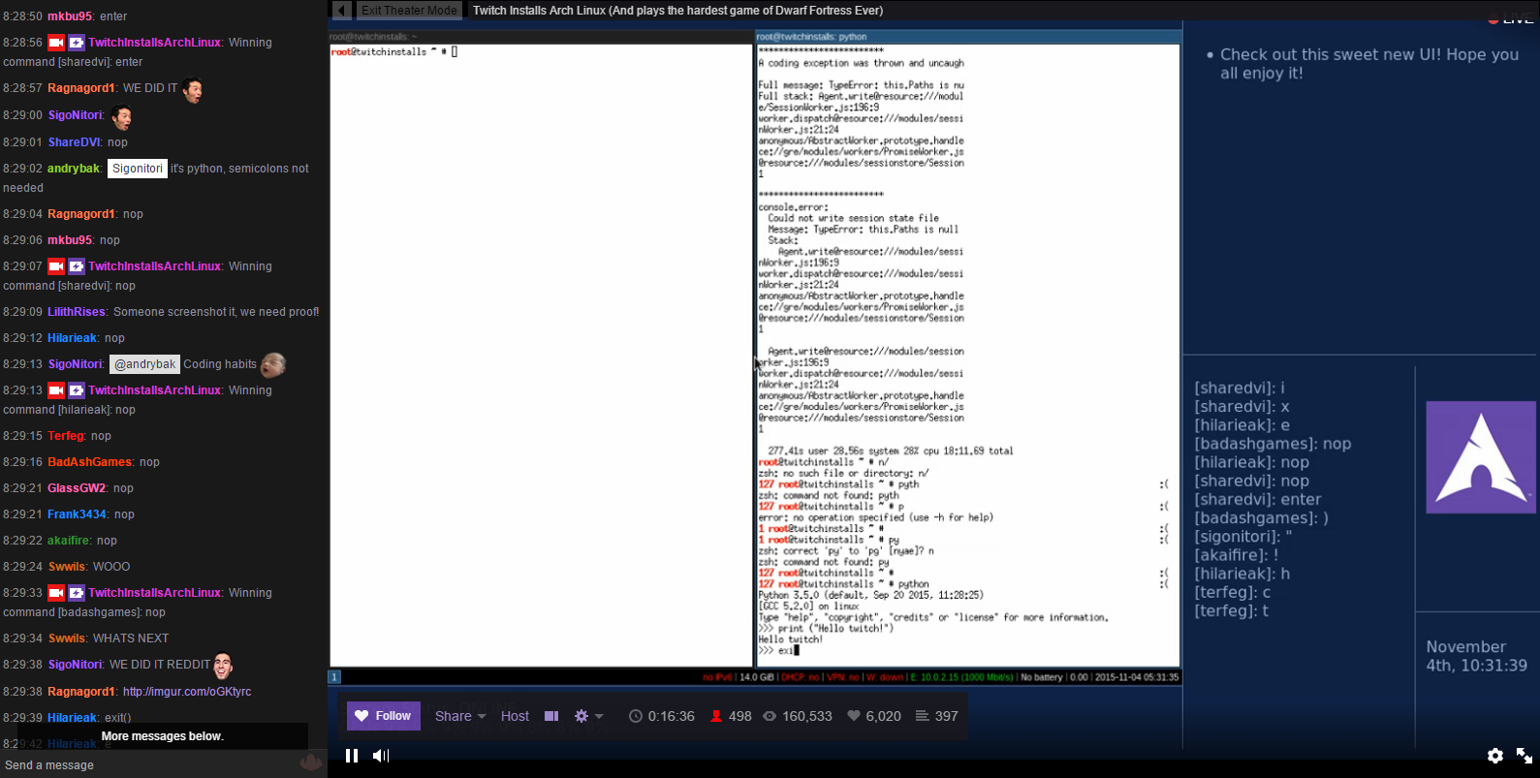Image resolution: width=1540 pixels, height=778 pixels.
Task: Click the print ("Hello twitch!") terminal line
Action: click(826, 629)
